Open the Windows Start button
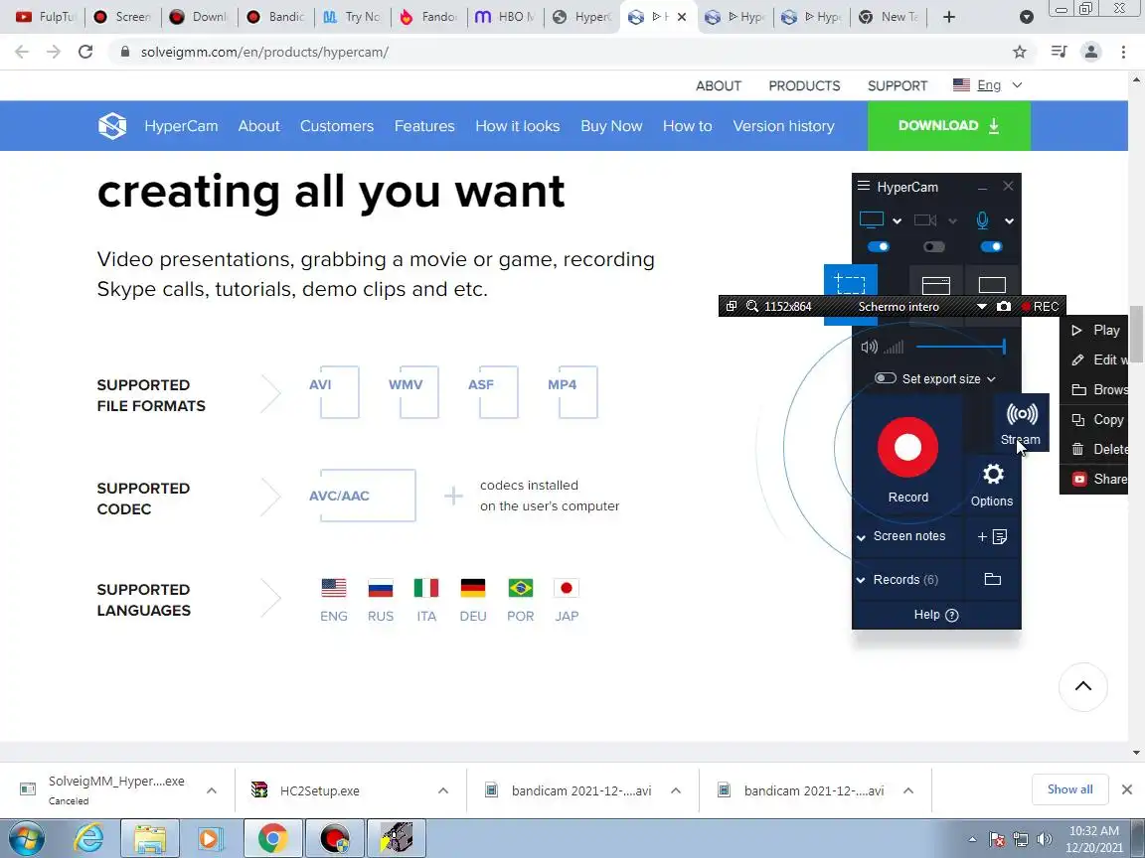This screenshot has width=1145, height=858. click(x=25, y=838)
